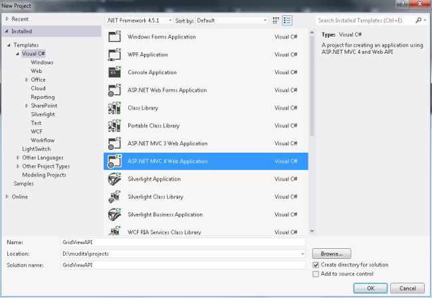Click the Portable Class Library icon
The width and height of the screenshot is (432, 298).
click(x=114, y=125)
